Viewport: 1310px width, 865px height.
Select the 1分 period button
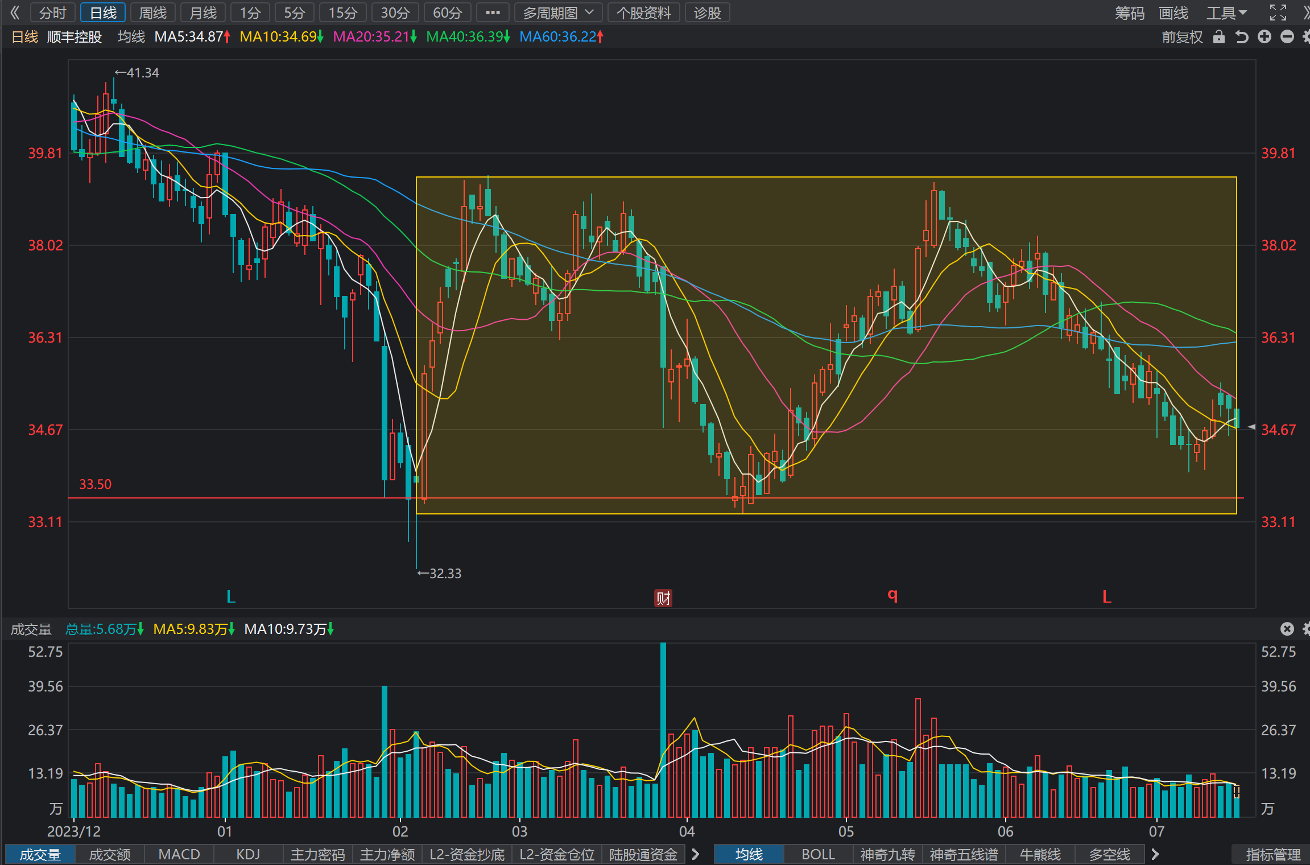pyautogui.click(x=250, y=13)
